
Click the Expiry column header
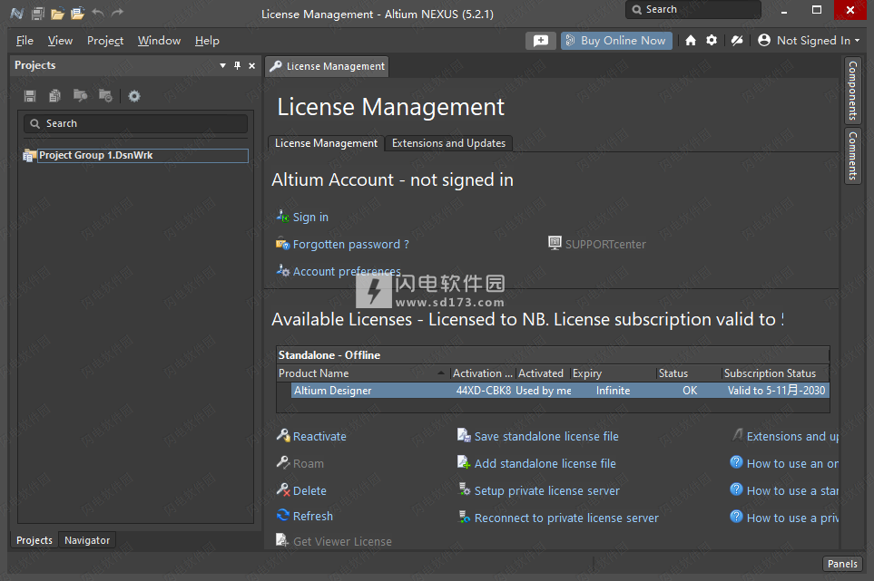pos(613,373)
